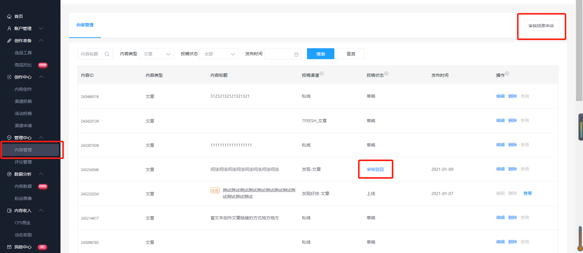Screen dimensions: 583x253
Task: Select 内容管理 in the sidebar
Action: [30, 150]
